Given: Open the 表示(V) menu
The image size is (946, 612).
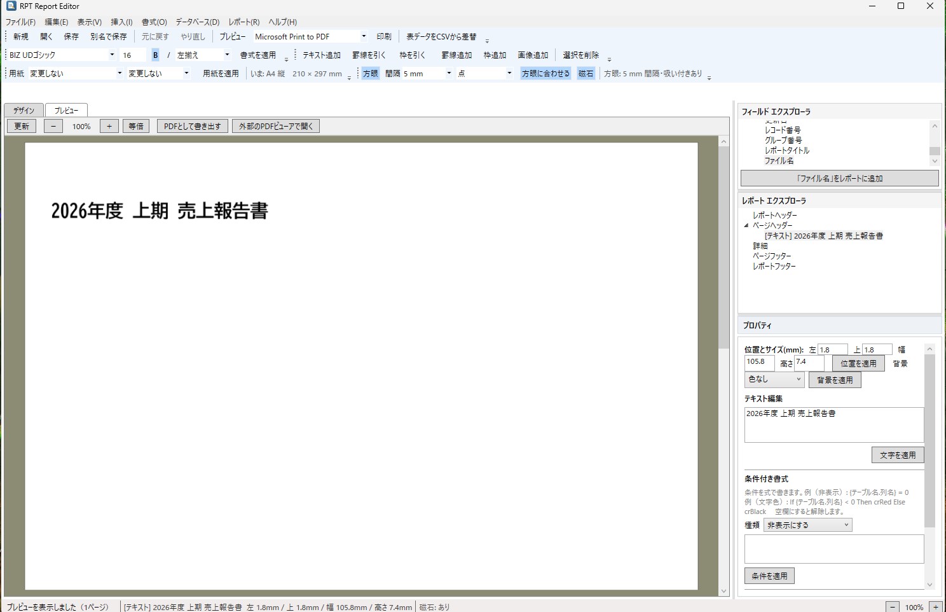Looking at the screenshot, I should point(89,22).
